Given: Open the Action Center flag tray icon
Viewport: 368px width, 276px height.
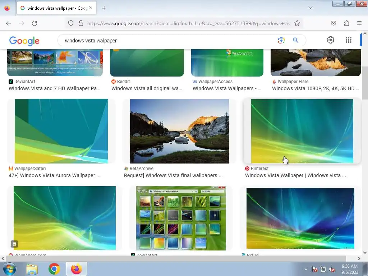Looking at the screenshot, I should [314, 269].
